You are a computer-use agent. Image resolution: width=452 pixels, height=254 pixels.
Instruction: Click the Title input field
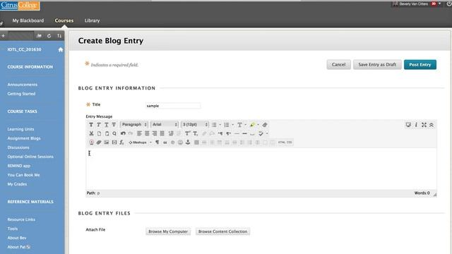173,106
